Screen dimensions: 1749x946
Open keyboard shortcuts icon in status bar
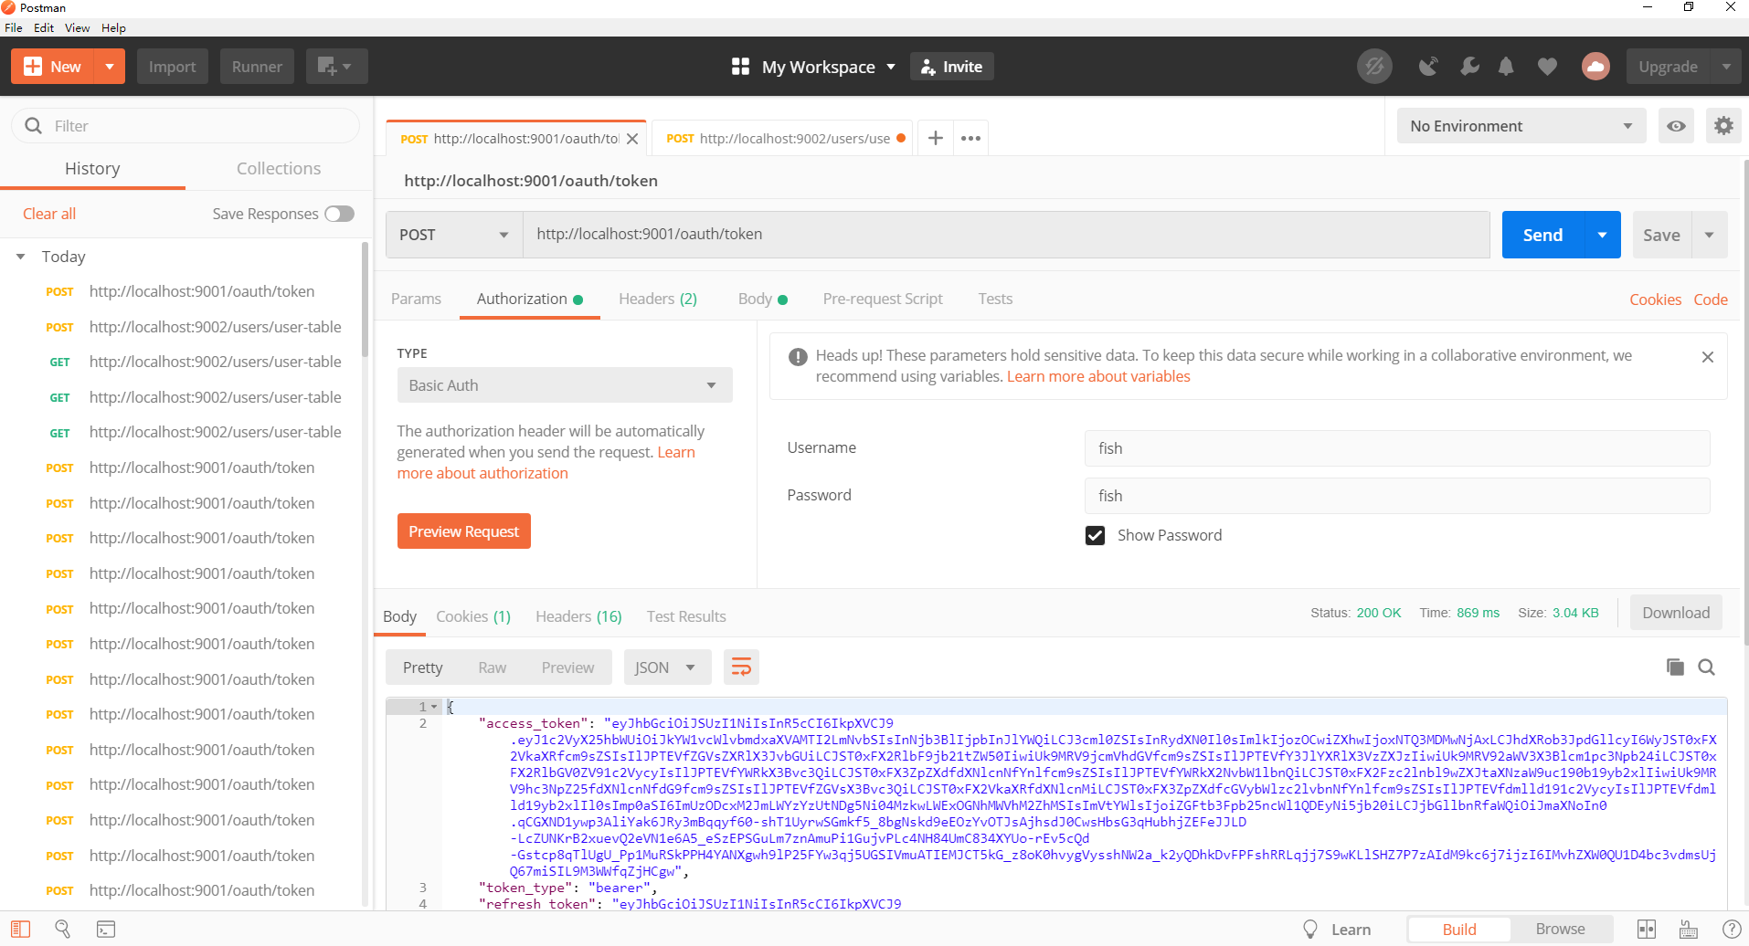pyautogui.click(x=1689, y=929)
